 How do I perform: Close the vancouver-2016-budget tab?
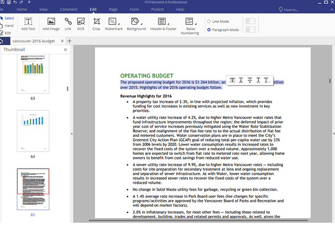pos(62,41)
